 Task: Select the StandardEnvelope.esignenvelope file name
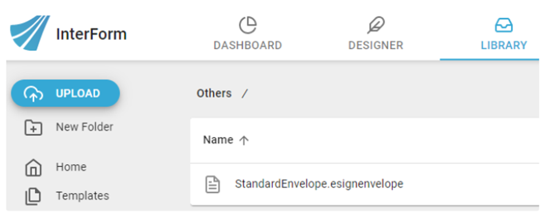pos(319,184)
